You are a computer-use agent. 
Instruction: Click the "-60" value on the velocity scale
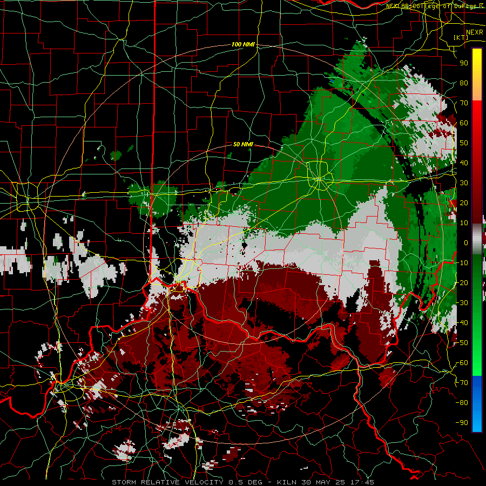462,363
